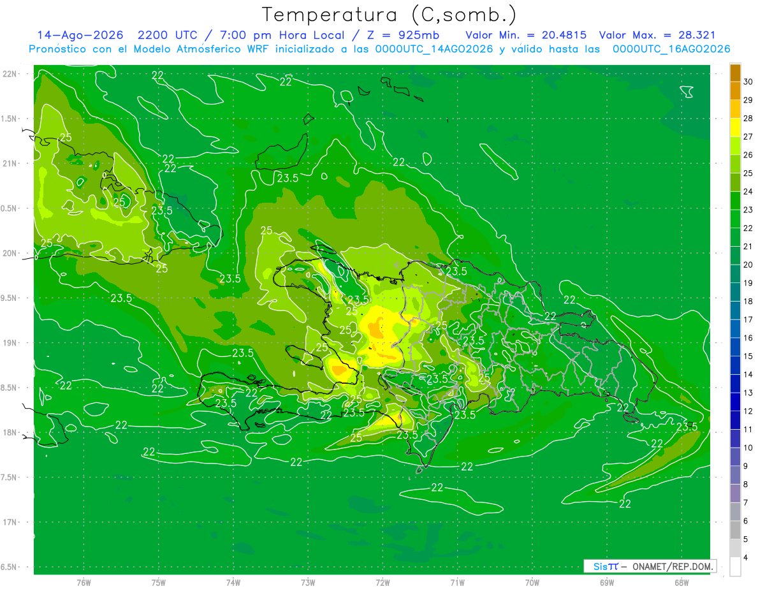
Task: Click the "22N" latitude axis label
Action: (10, 74)
